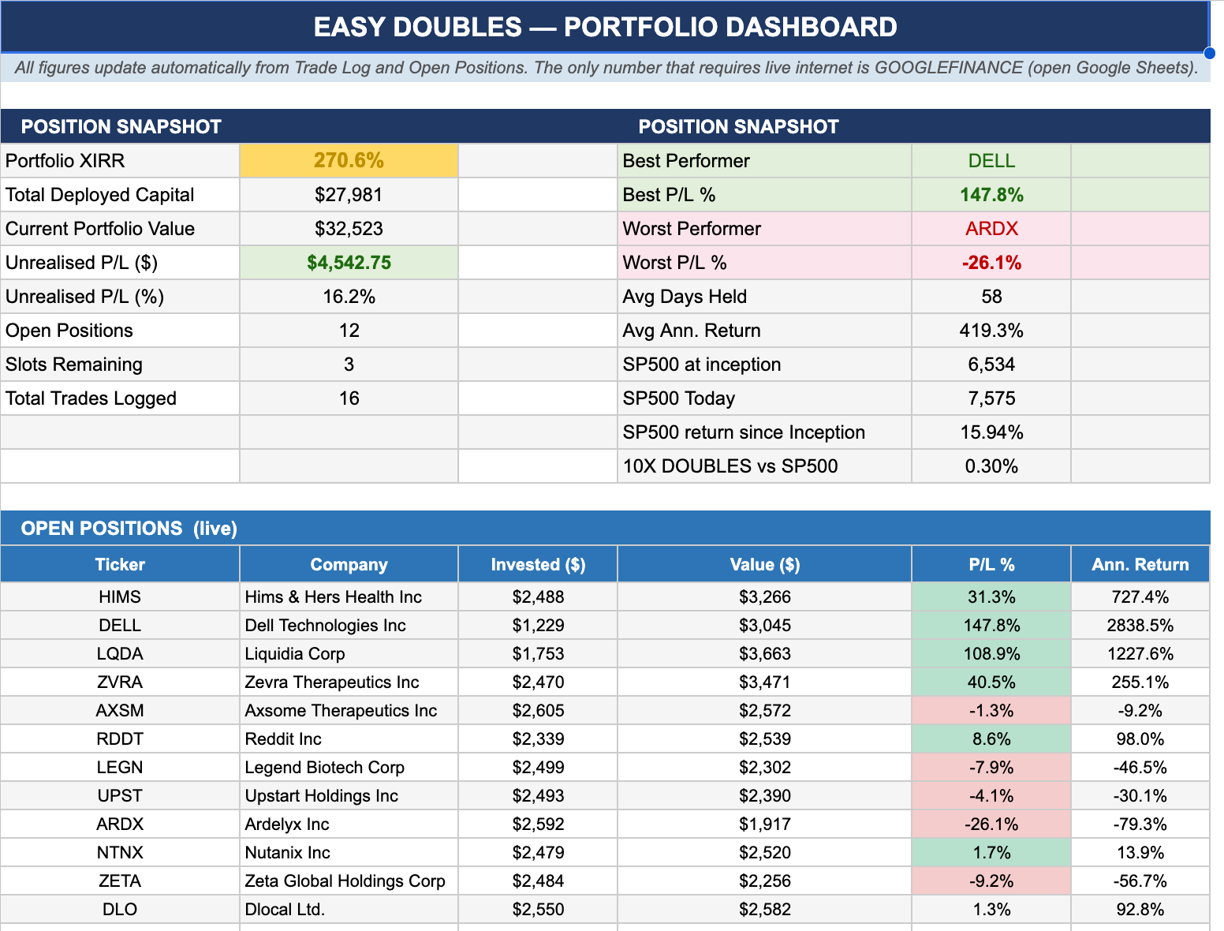Screen dimensions: 1224x931
Task: Select the 'Avg Ann. Return' label
Action: point(764,331)
